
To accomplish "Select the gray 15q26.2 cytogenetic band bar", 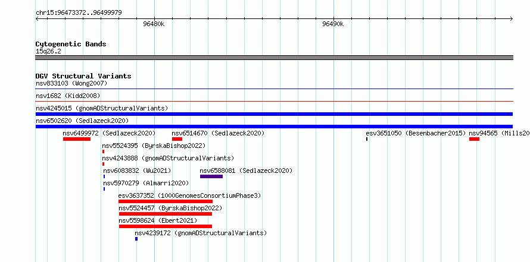I will click(x=274, y=58).
